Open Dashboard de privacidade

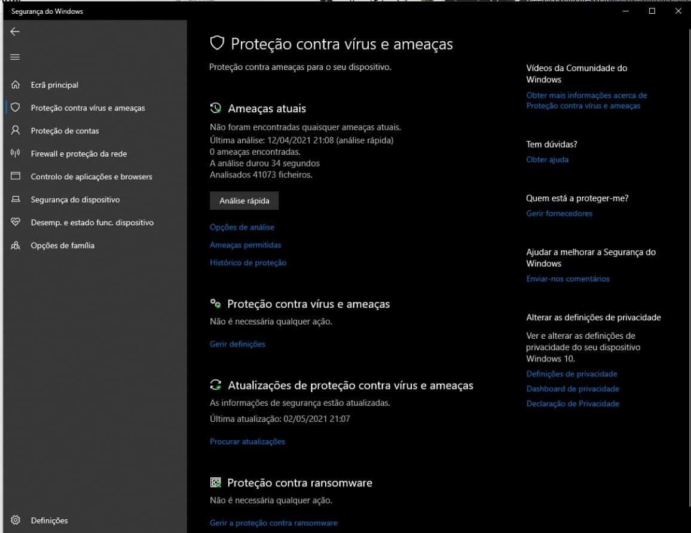[x=573, y=388]
